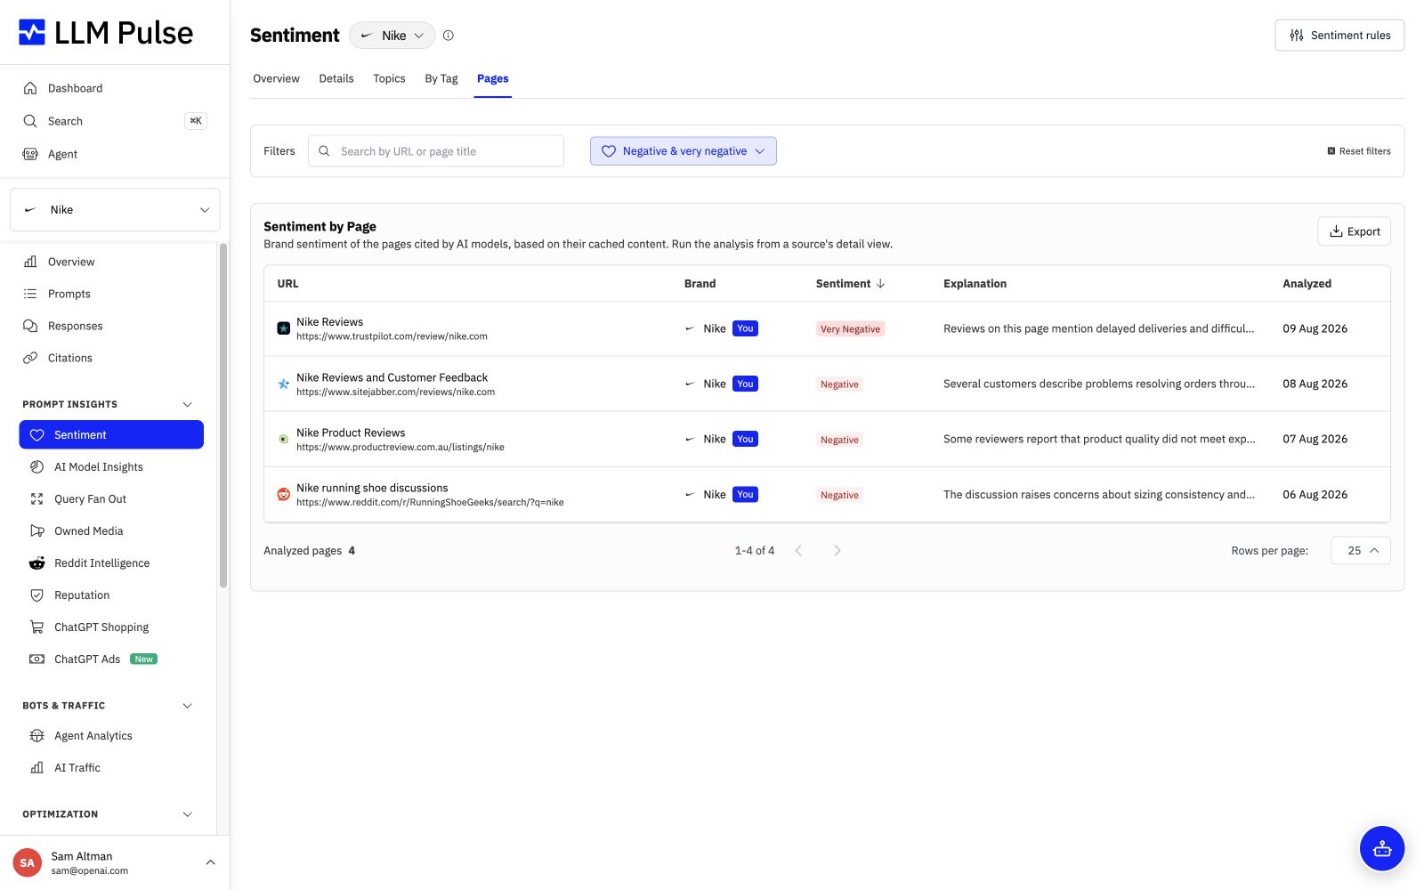Screen dimensions: 1424x890
Task: Export the sentiment by page table
Action: click(x=1354, y=231)
